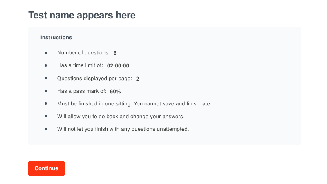Click the "Has a pass mark of:" label
Image resolution: width=327 pixels, height=184 pixels.
pyautogui.click(x=82, y=91)
